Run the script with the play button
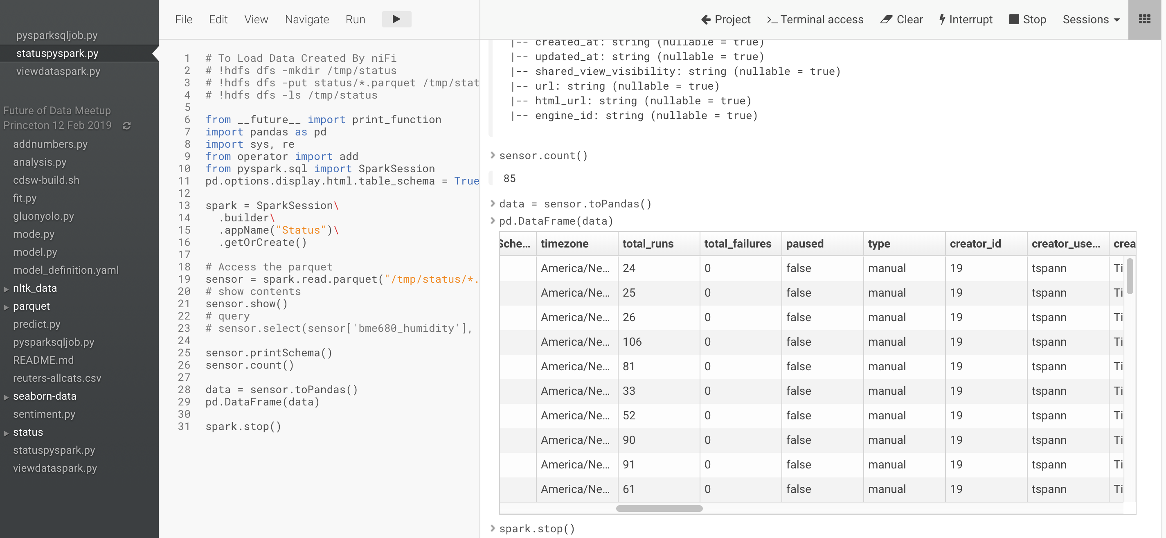 pos(396,19)
